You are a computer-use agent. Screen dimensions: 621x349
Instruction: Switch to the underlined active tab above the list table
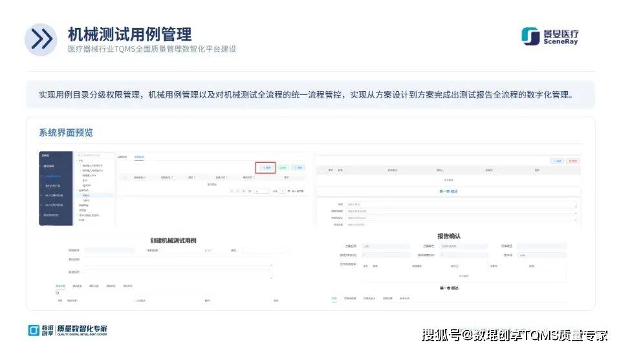coord(139,157)
